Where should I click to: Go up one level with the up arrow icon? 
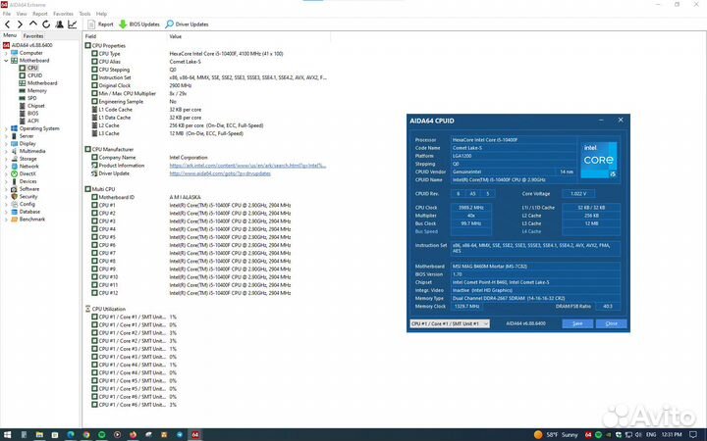tap(33, 24)
